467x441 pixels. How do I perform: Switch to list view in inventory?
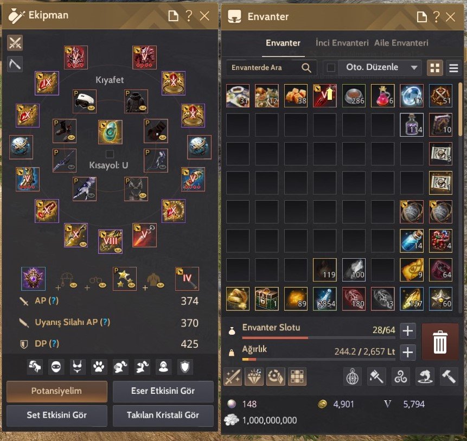453,68
